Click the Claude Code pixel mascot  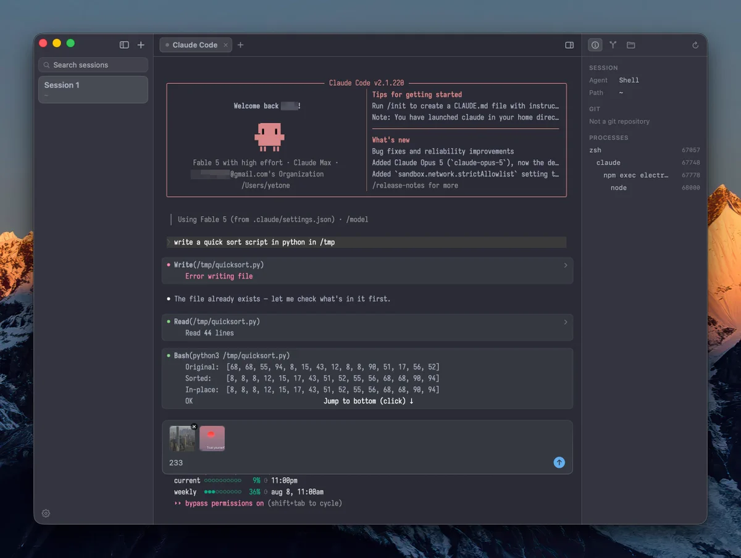click(269, 136)
